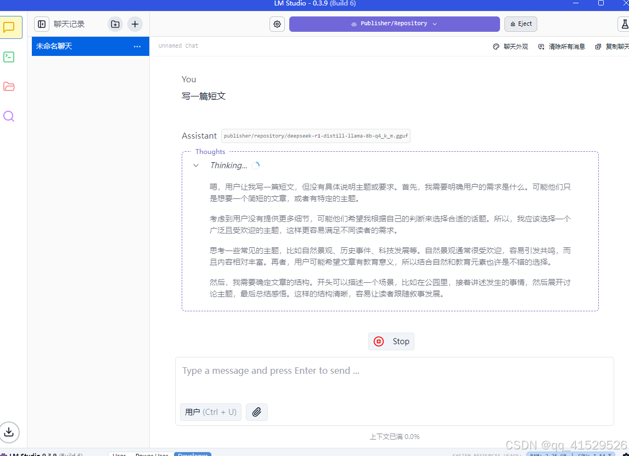Stop the model's response generation
629x456 pixels.
click(x=391, y=341)
